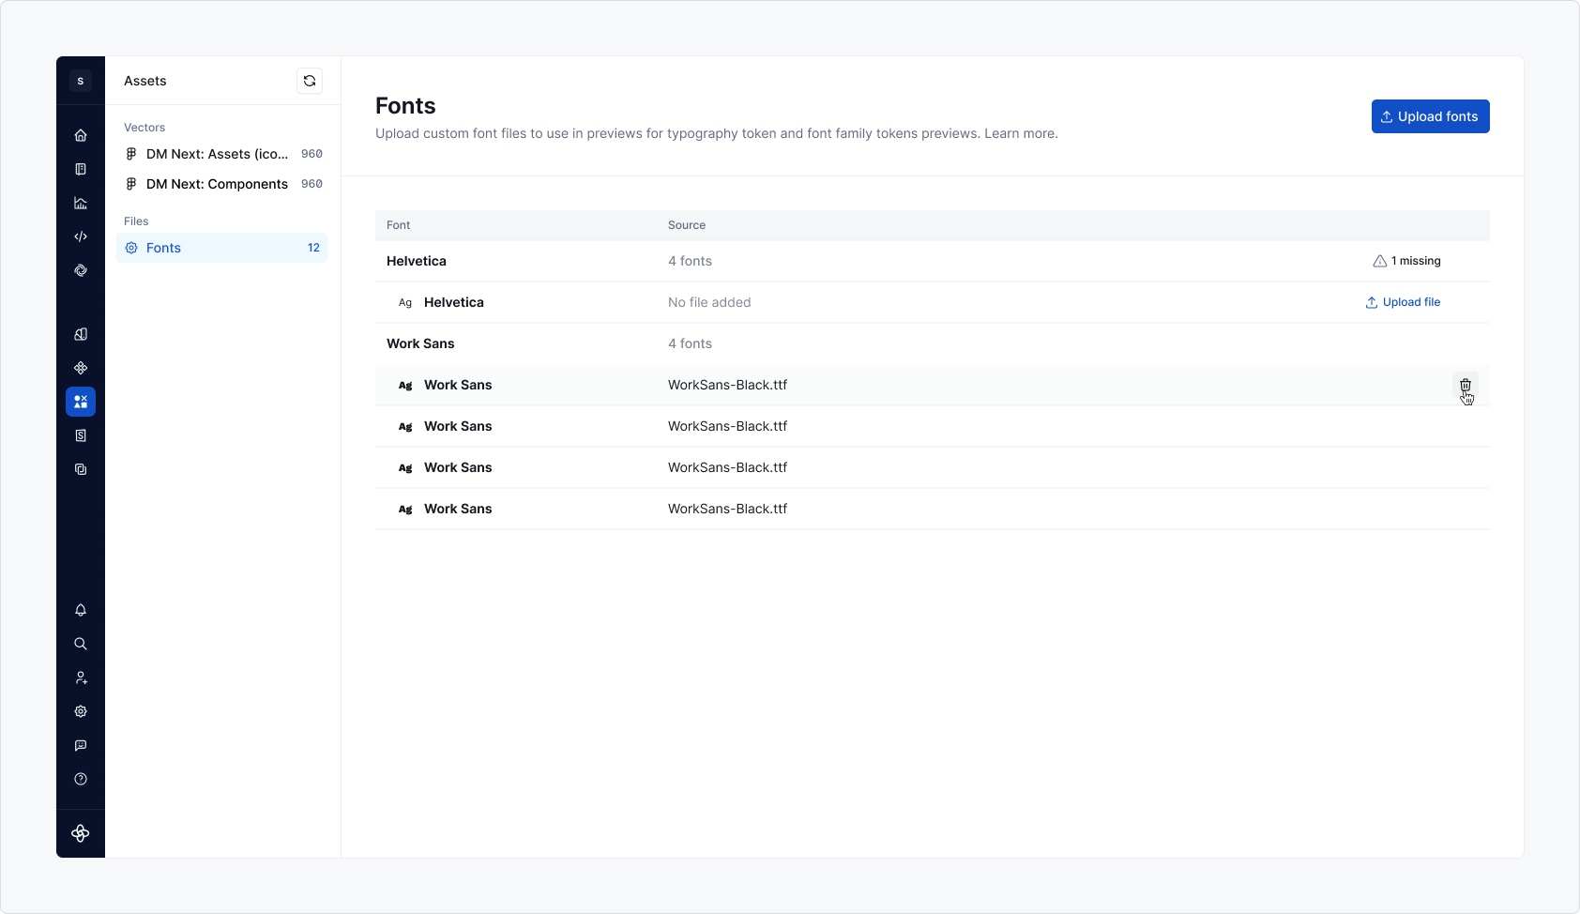Select DM Next: Assets (ico... vector source
1580x914 pixels.
[x=221, y=154]
